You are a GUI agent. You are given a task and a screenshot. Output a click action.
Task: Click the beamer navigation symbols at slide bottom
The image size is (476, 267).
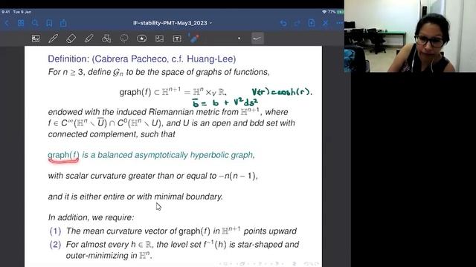pyautogui.click(x=268, y=264)
